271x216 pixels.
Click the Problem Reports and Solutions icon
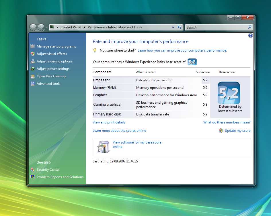[x=32, y=177]
